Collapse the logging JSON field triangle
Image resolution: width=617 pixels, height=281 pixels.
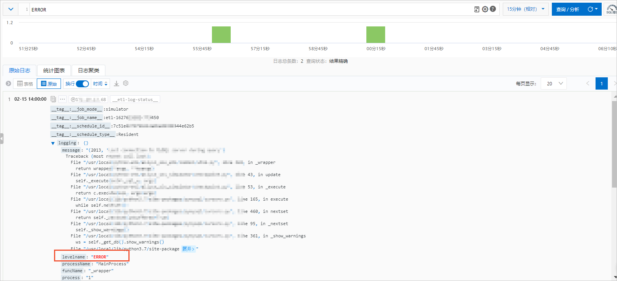[53, 143]
